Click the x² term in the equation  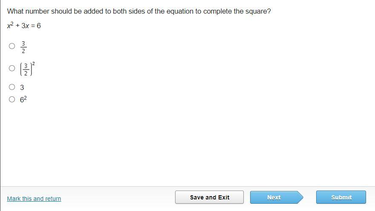click(x=10, y=26)
